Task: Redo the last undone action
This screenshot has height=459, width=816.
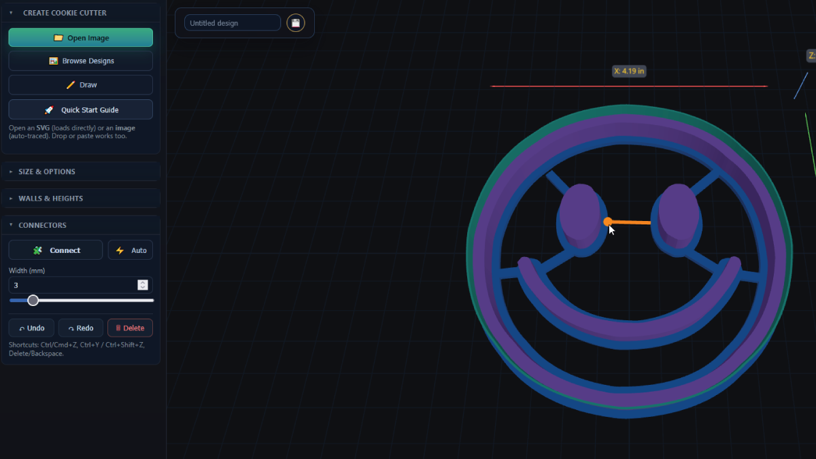Action: click(81, 328)
